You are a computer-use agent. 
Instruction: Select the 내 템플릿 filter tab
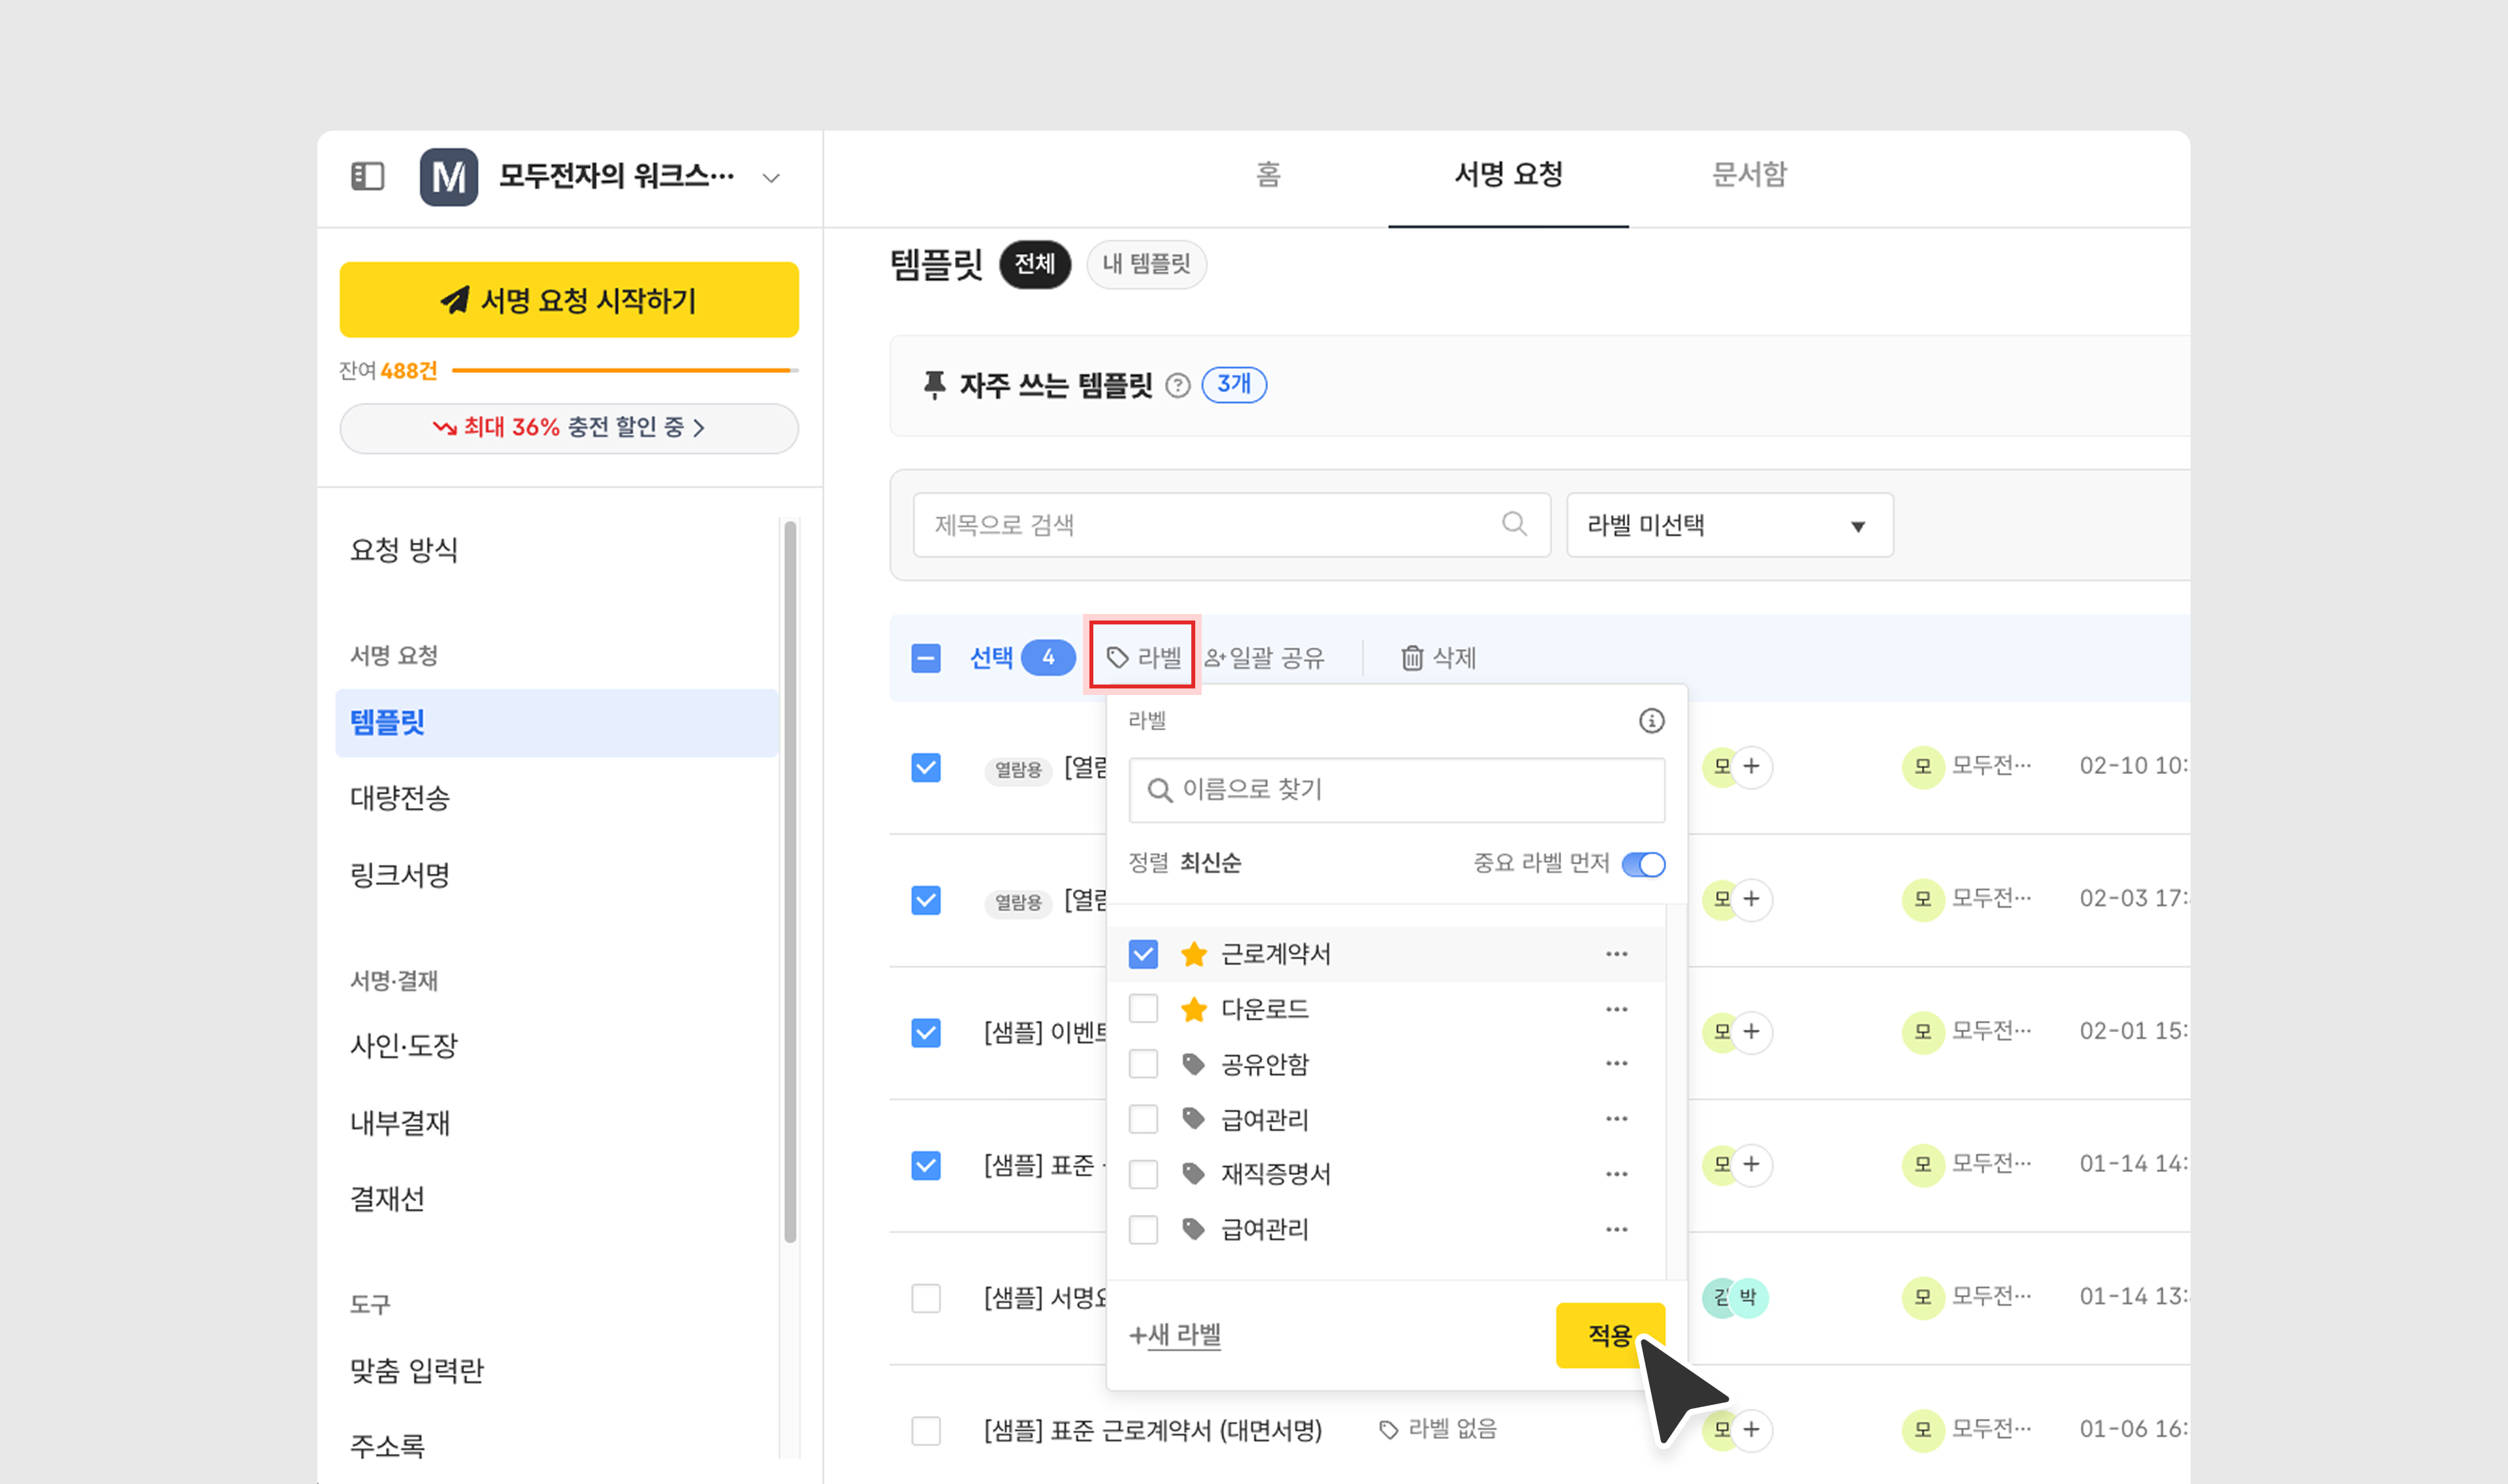point(1146,264)
